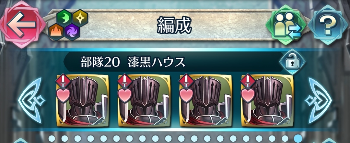Jump to the first page indicator dot

52,138
